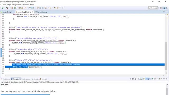
Task: Open the Window menu
Action: pyautogui.click(x=26, y=5)
